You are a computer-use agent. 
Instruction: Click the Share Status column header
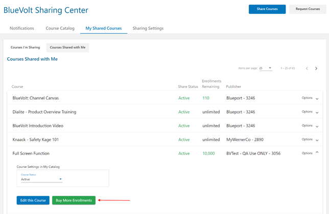coord(188,86)
